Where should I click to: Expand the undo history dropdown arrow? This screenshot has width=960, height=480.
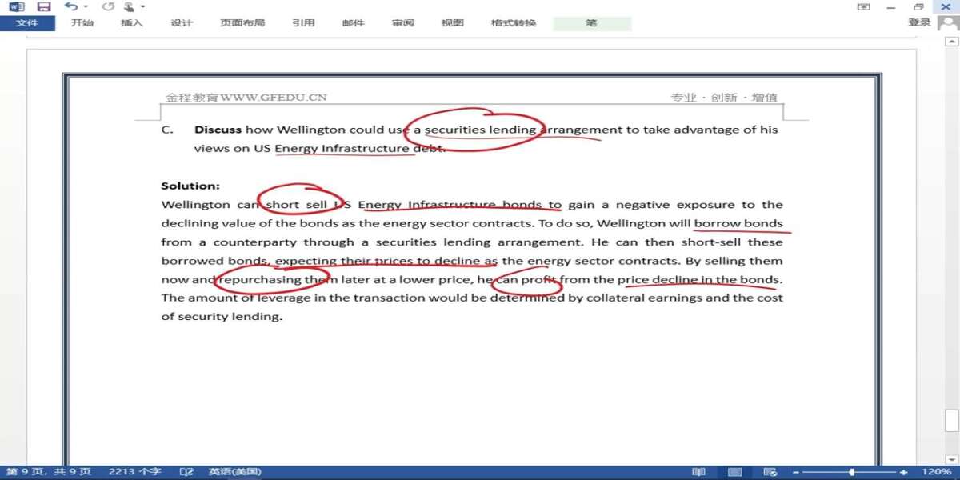coord(86,7)
